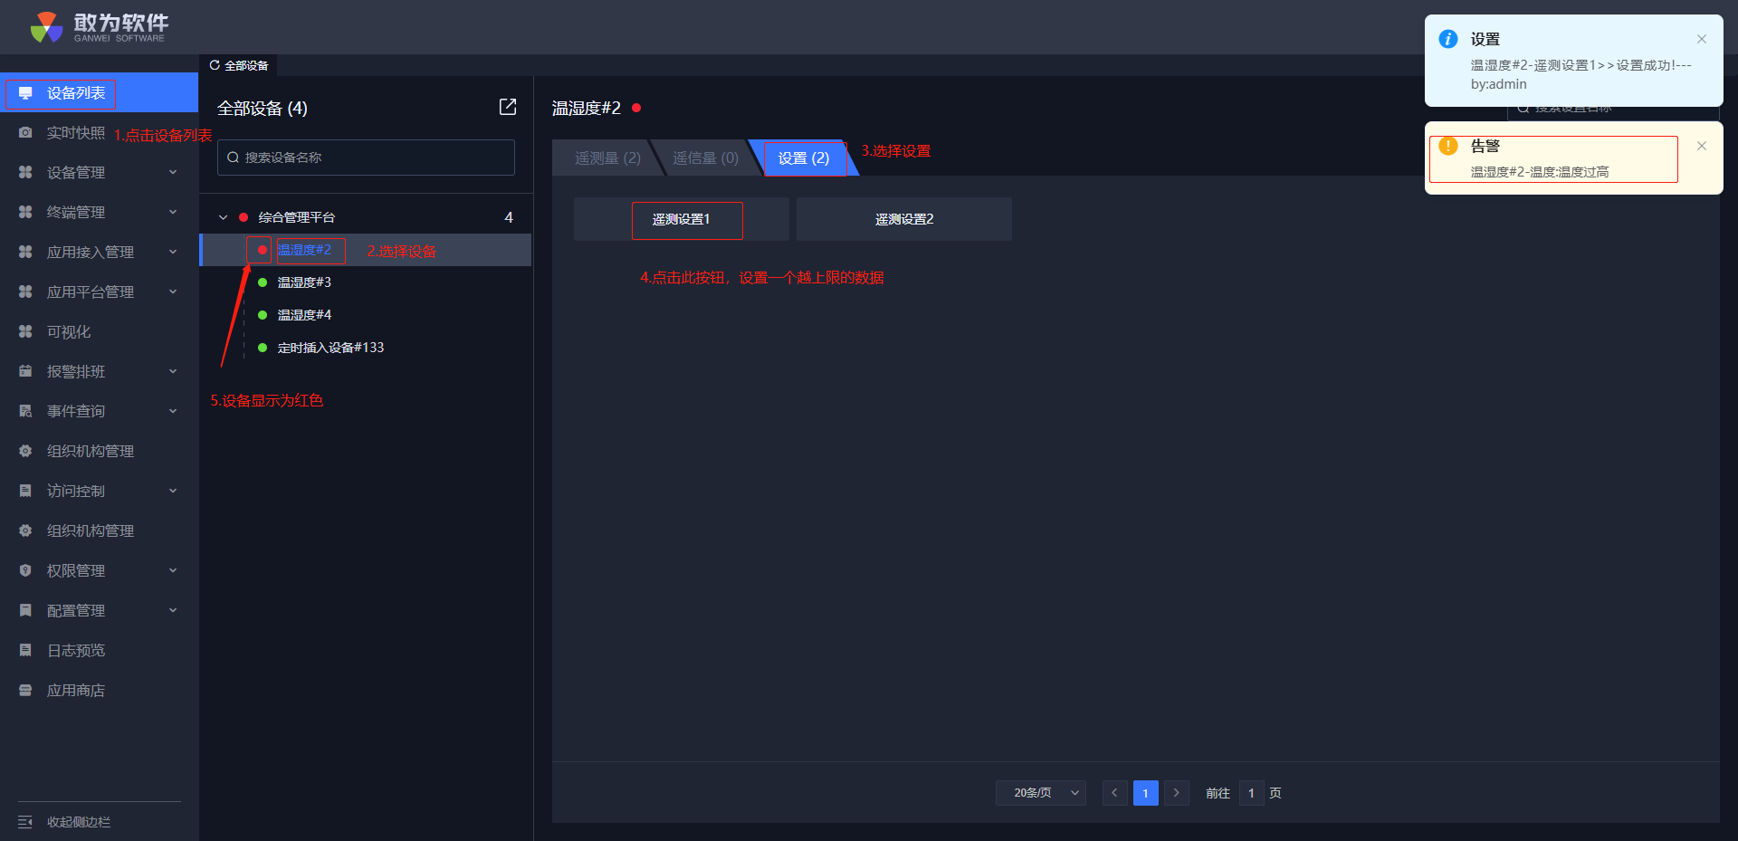Click the 设备管理 sidebar icon

[25, 172]
